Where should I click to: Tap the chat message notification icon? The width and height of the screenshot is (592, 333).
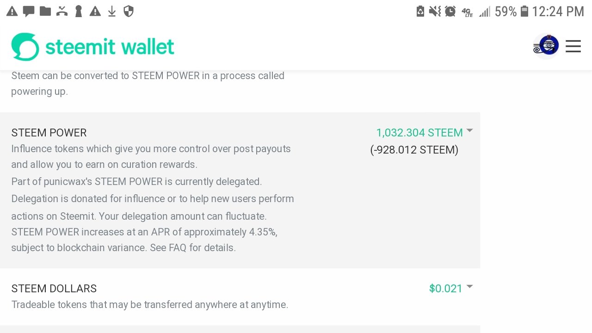tap(29, 12)
